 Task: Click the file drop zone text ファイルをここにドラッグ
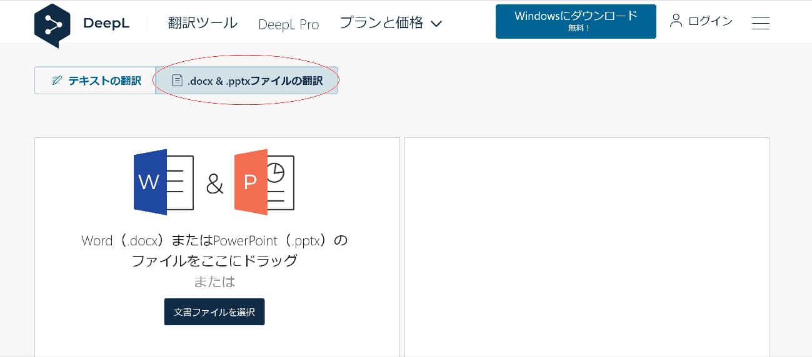[214, 260]
